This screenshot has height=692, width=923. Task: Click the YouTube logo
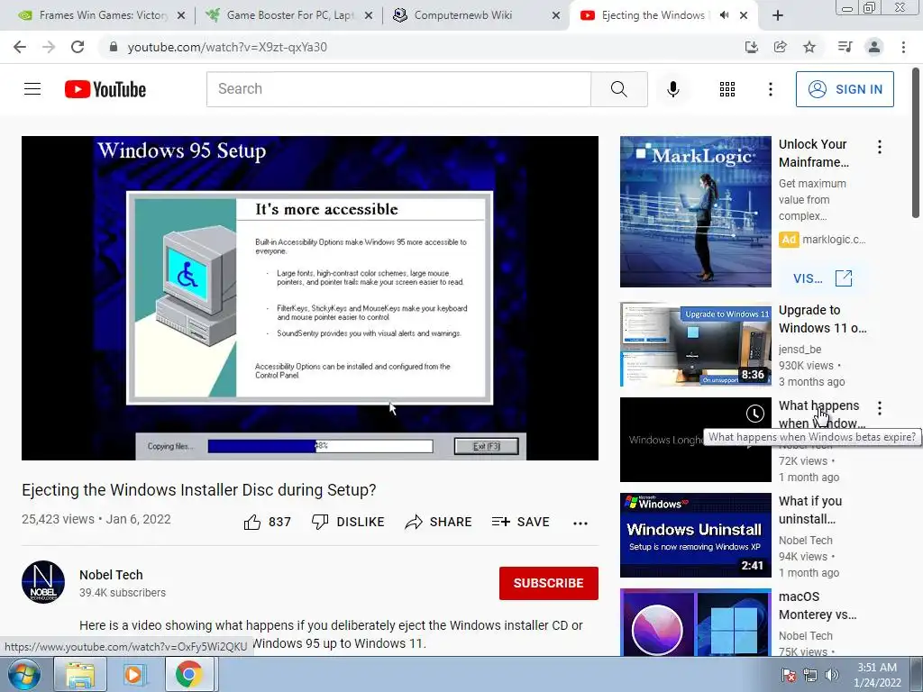105,89
